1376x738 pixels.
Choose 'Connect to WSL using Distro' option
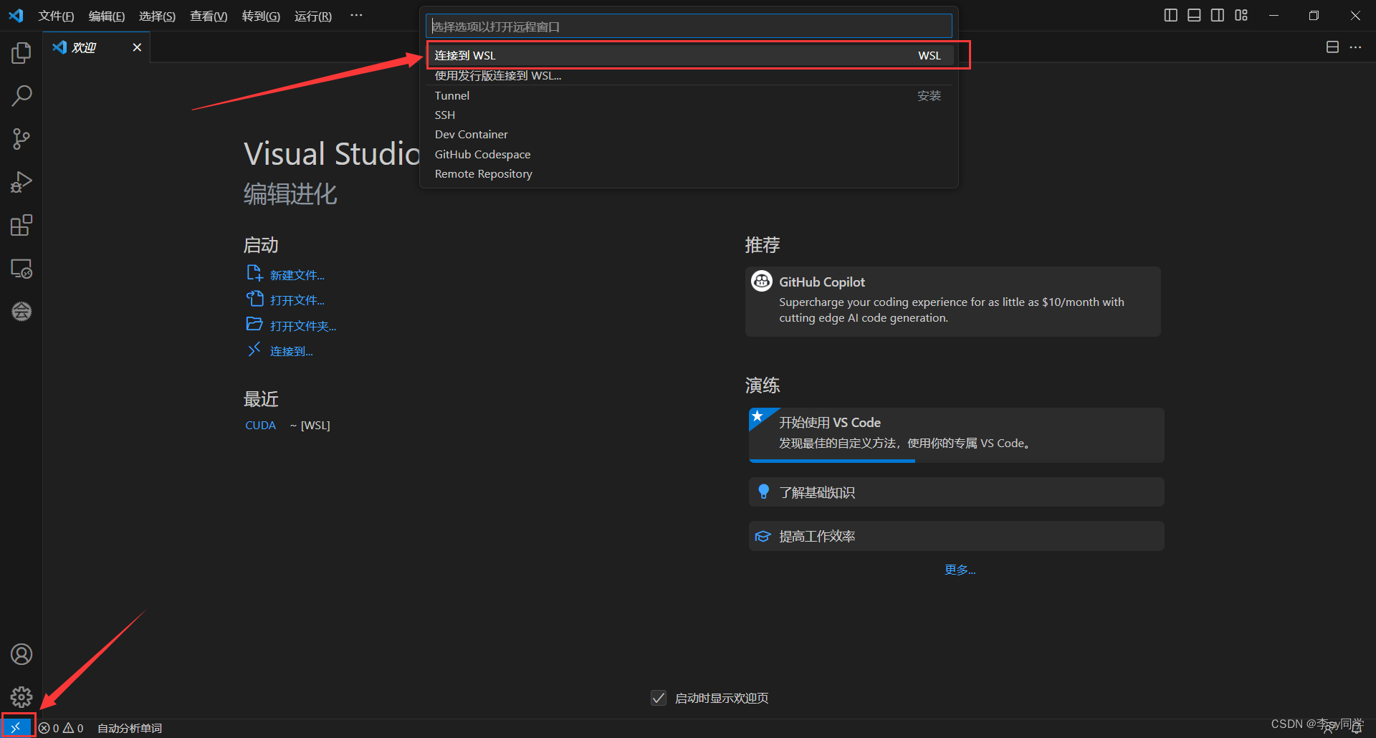tap(689, 75)
